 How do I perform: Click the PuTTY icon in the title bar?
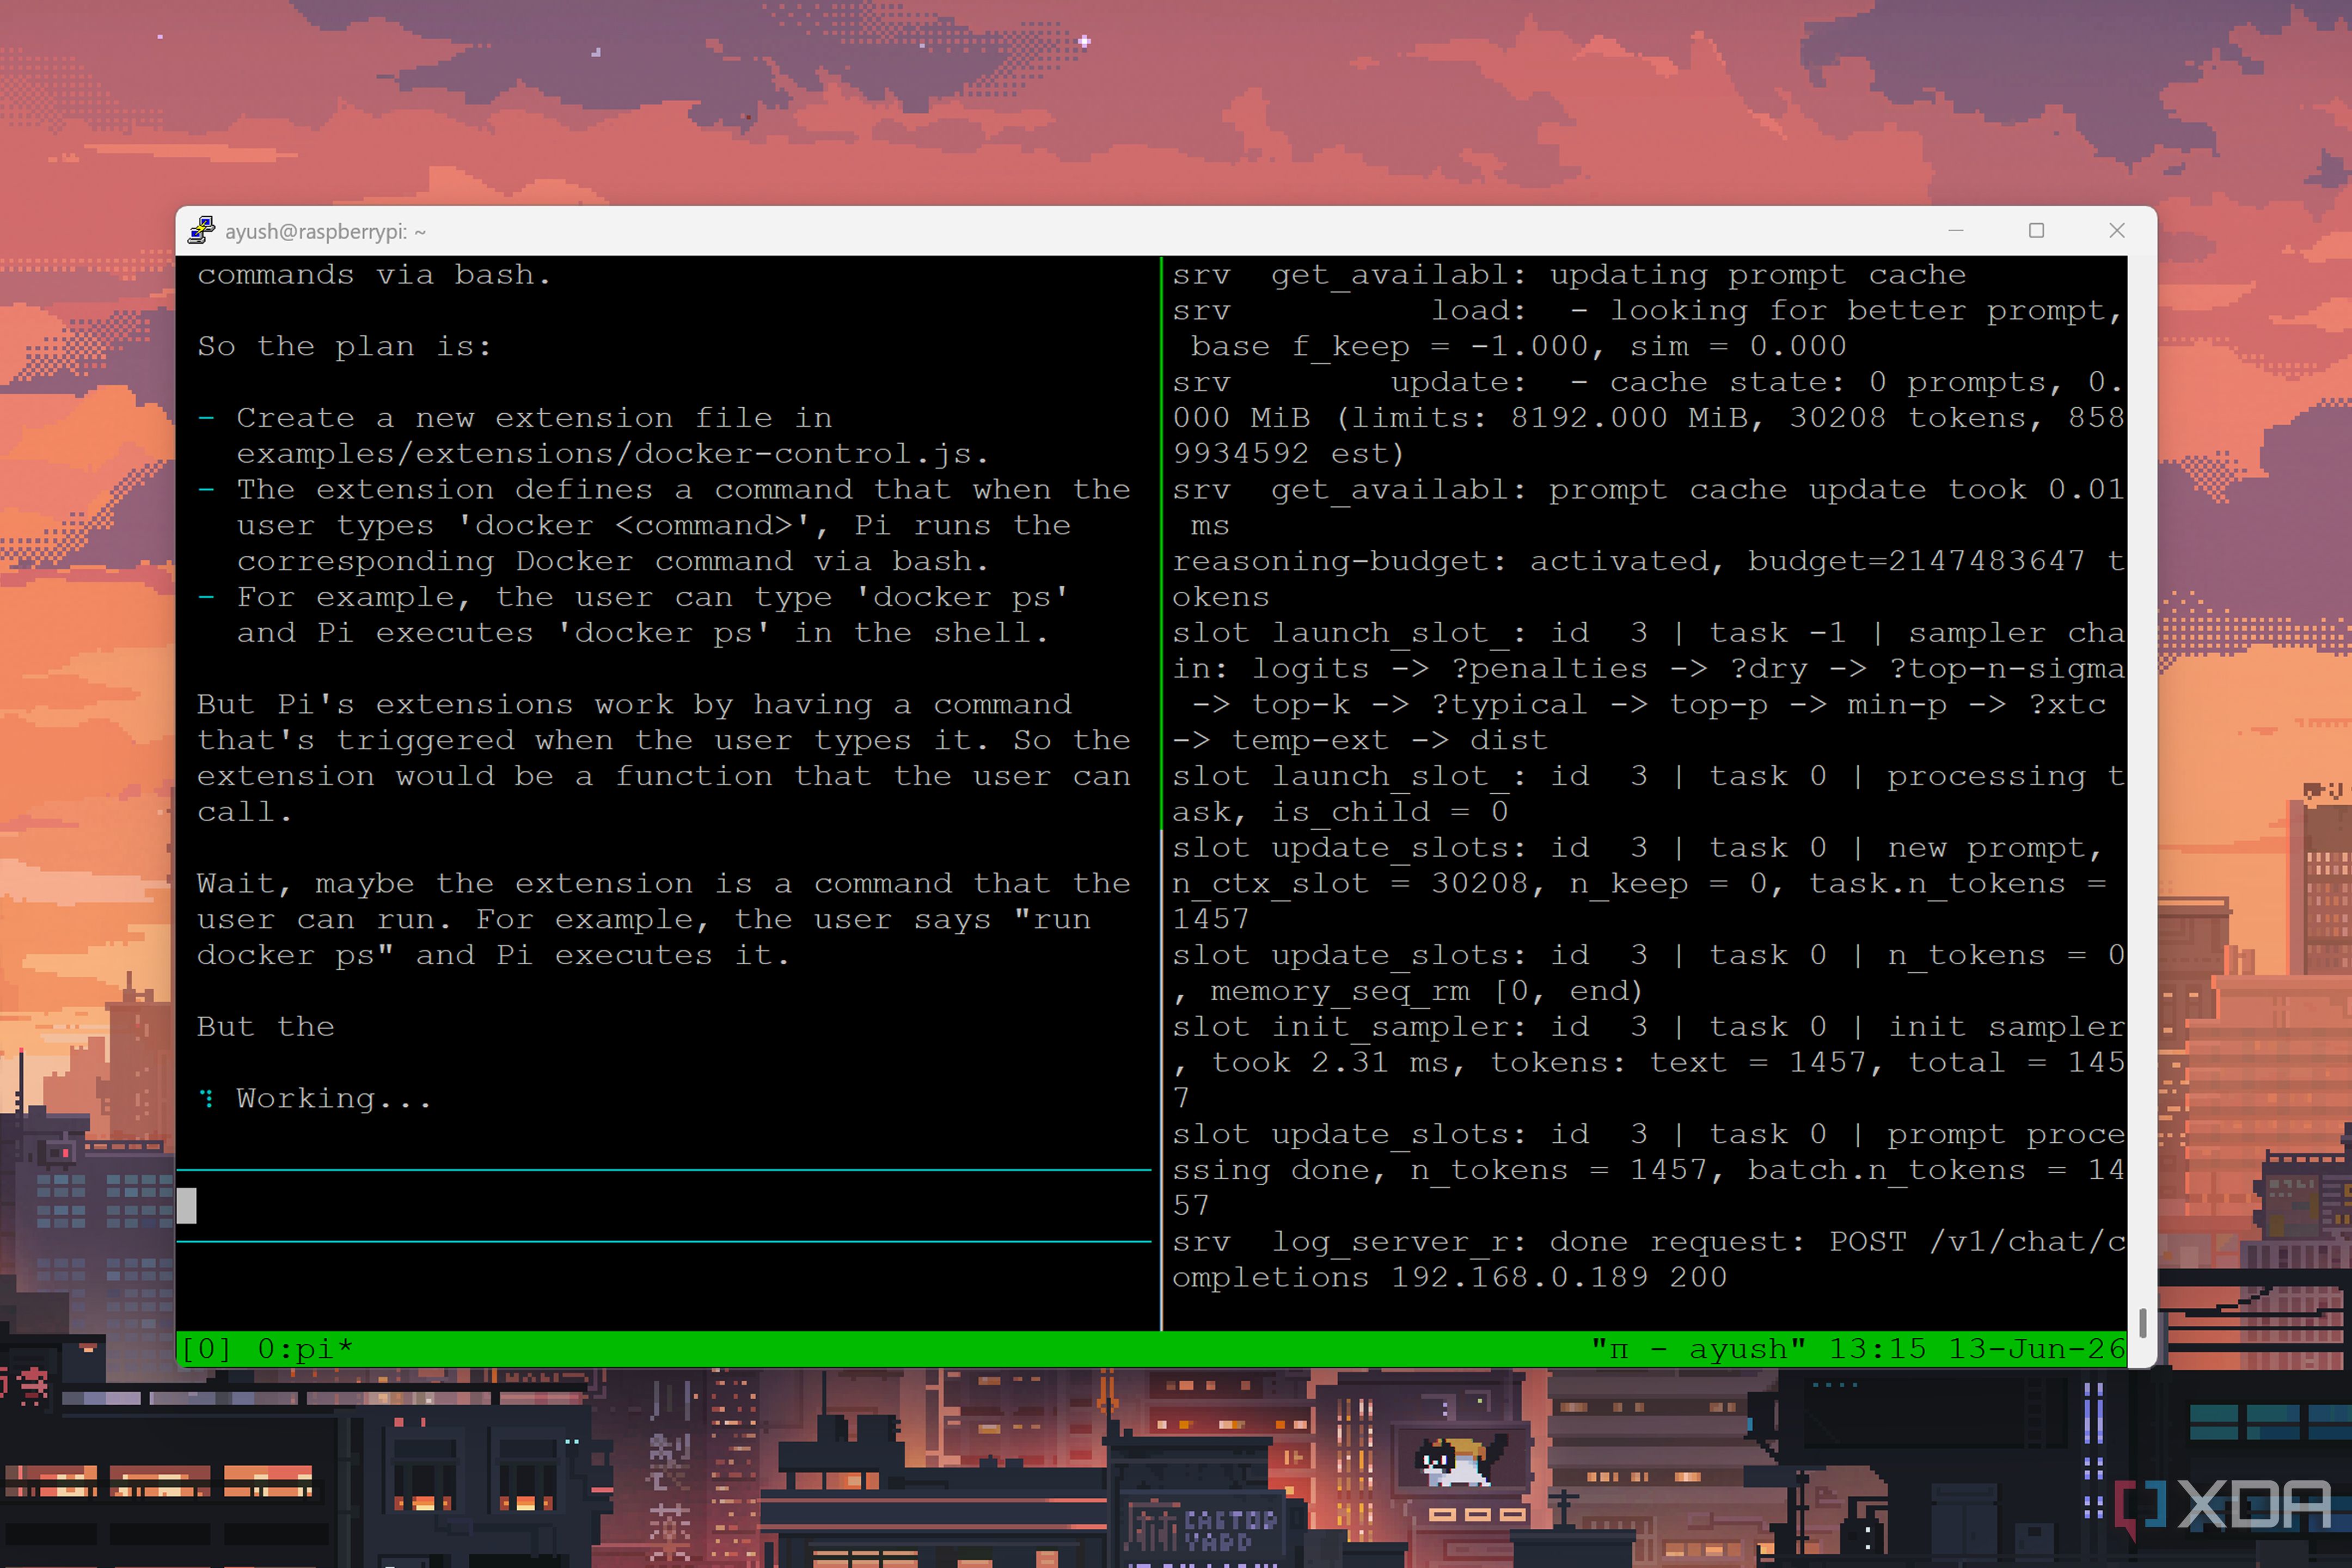click(201, 230)
